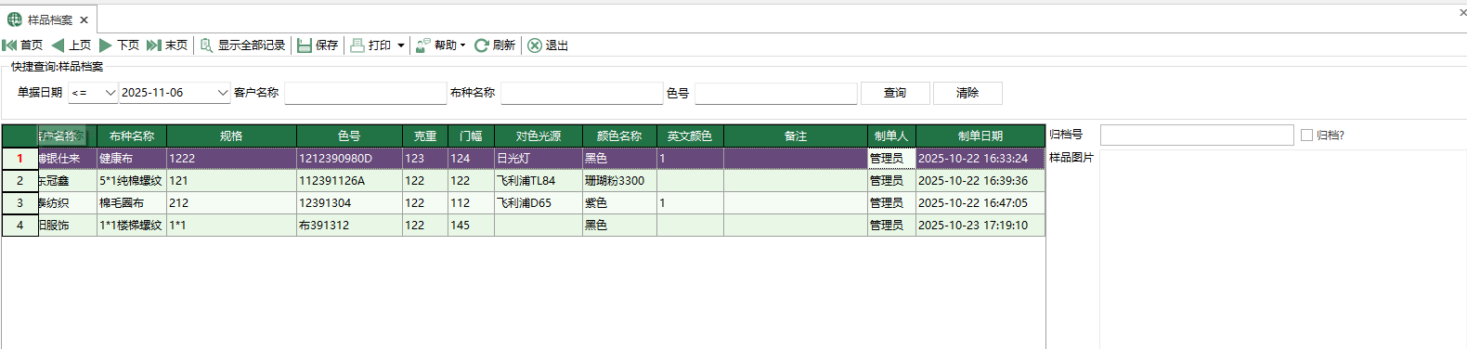The width and height of the screenshot is (1467, 349).
Task: Click the 管理员 cell in row 1
Action: (891, 159)
